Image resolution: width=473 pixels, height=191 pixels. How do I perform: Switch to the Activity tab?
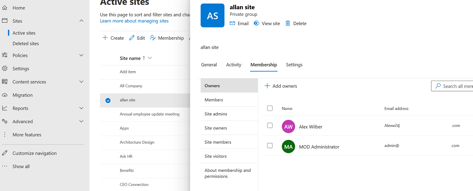point(234,65)
